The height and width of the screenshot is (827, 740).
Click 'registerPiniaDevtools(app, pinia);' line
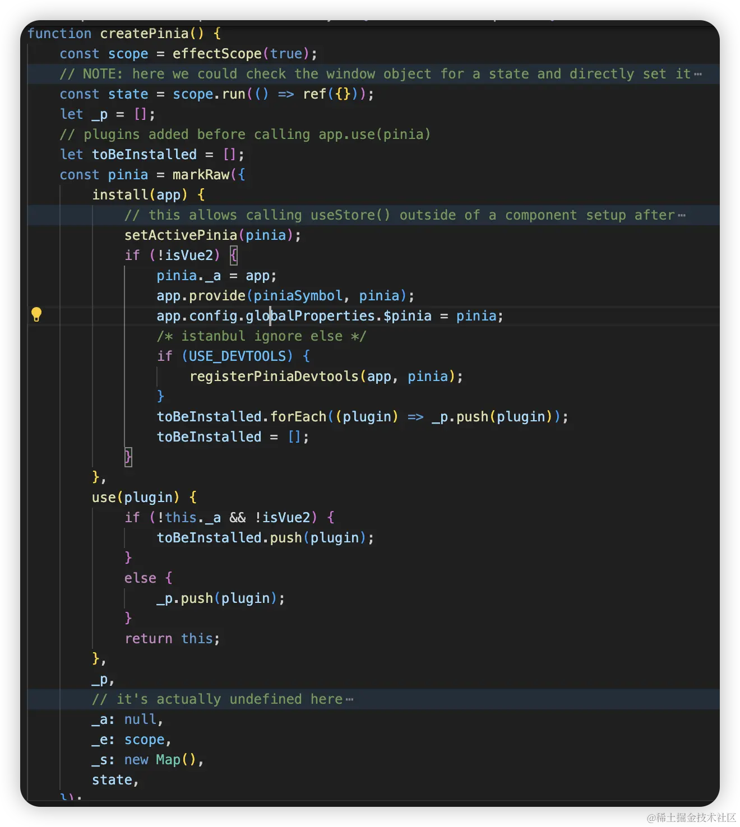(x=326, y=377)
